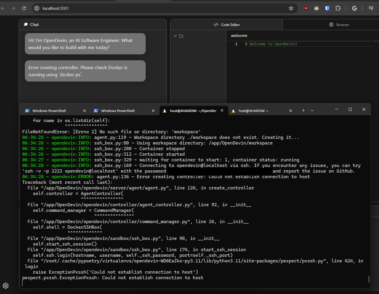This screenshot has width=379, height=294.
Task: Reload the localhost:3001 page
Action: 24,8
